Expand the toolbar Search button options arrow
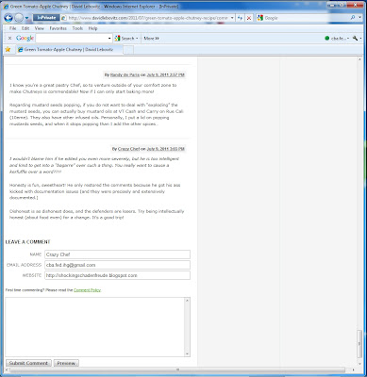The height and width of the screenshot is (377, 367). point(137,39)
